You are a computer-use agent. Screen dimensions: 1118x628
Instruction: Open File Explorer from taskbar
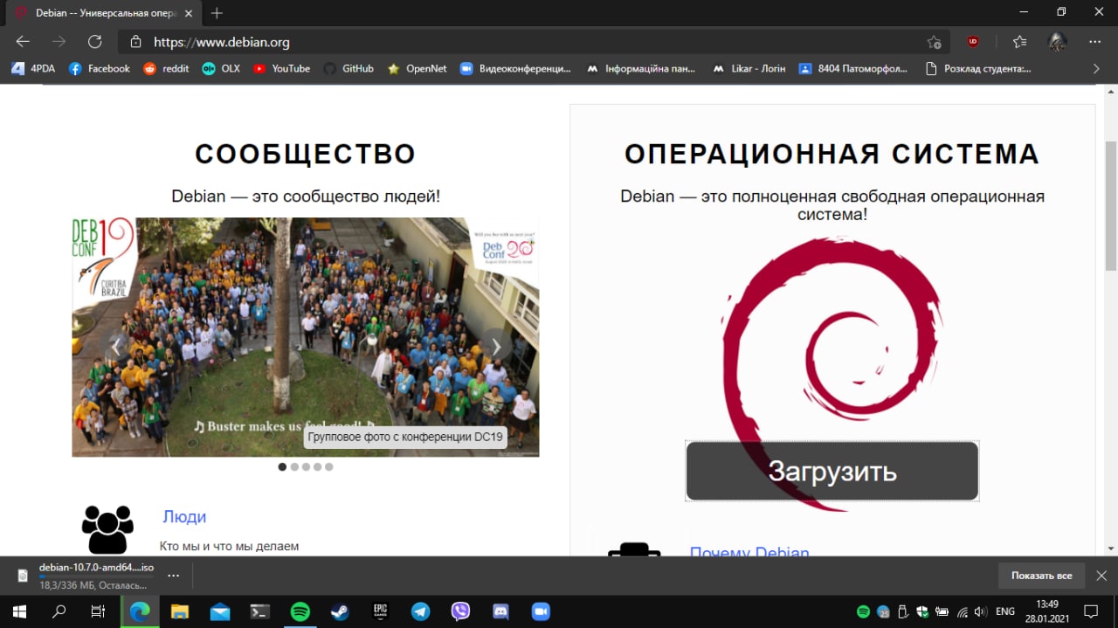pos(179,611)
